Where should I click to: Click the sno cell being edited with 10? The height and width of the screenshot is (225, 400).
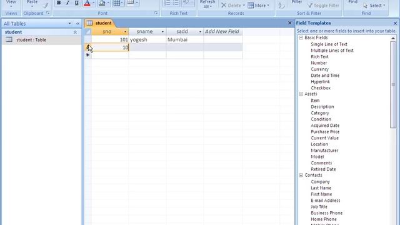coord(110,47)
